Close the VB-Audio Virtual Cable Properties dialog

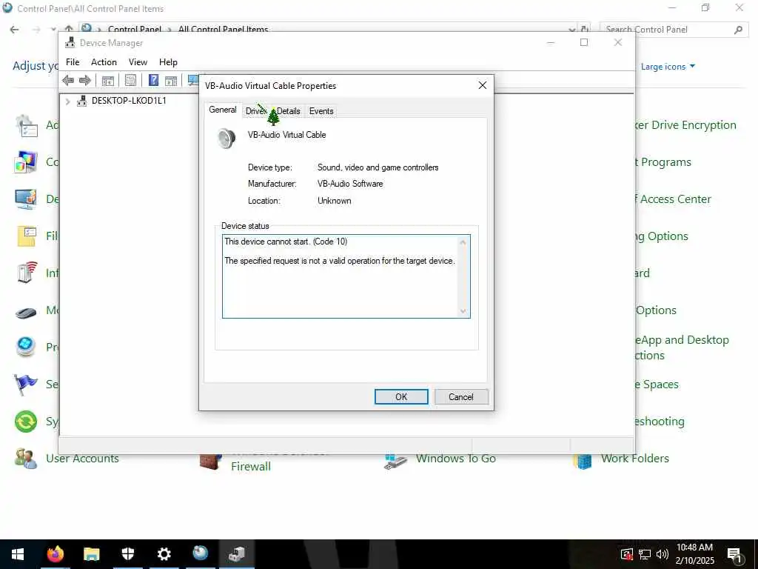[x=482, y=85]
